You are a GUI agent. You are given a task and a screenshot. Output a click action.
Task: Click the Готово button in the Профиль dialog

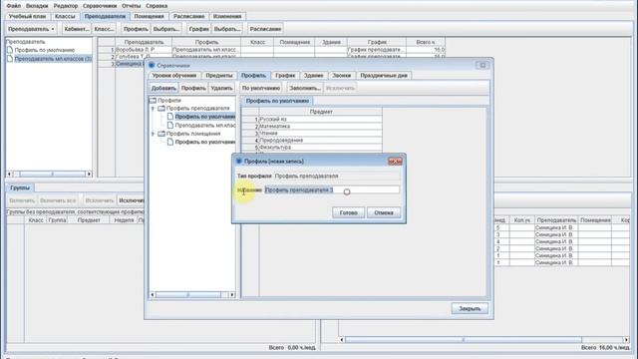point(348,212)
